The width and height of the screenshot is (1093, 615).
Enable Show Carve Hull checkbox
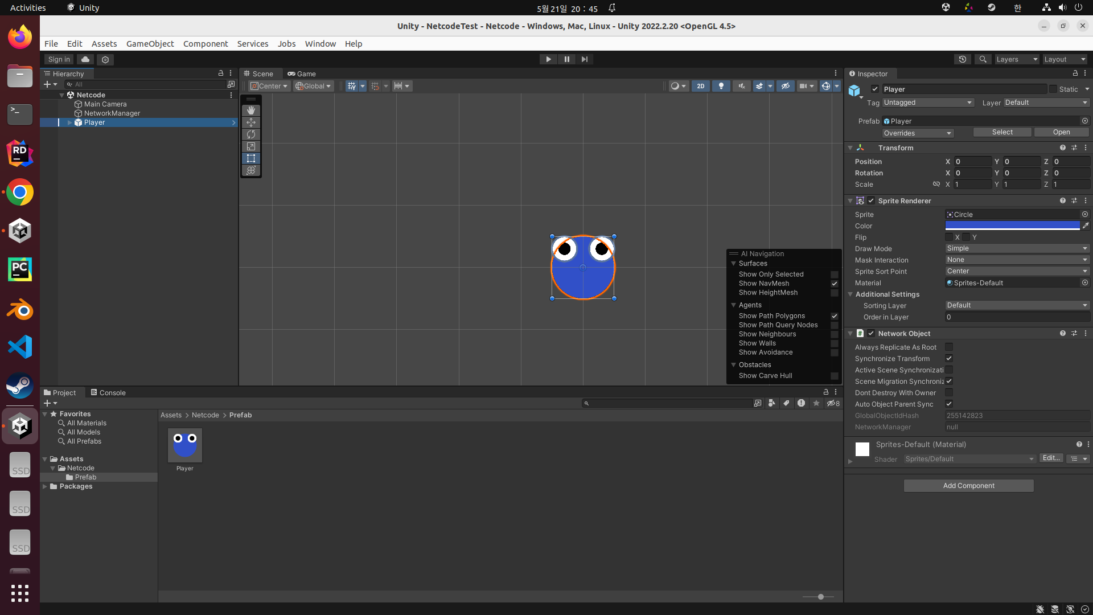click(x=835, y=376)
